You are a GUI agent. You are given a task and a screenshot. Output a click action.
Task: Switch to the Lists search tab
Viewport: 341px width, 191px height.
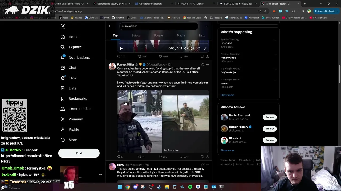click(202, 36)
